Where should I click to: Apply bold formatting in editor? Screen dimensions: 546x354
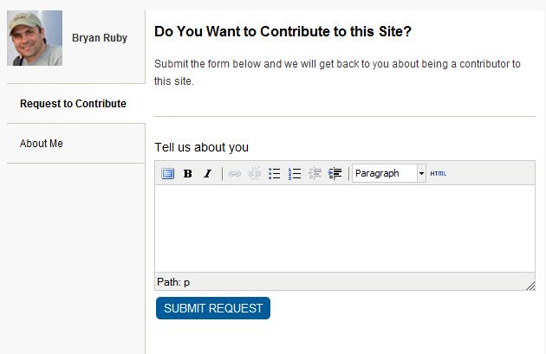(188, 174)
